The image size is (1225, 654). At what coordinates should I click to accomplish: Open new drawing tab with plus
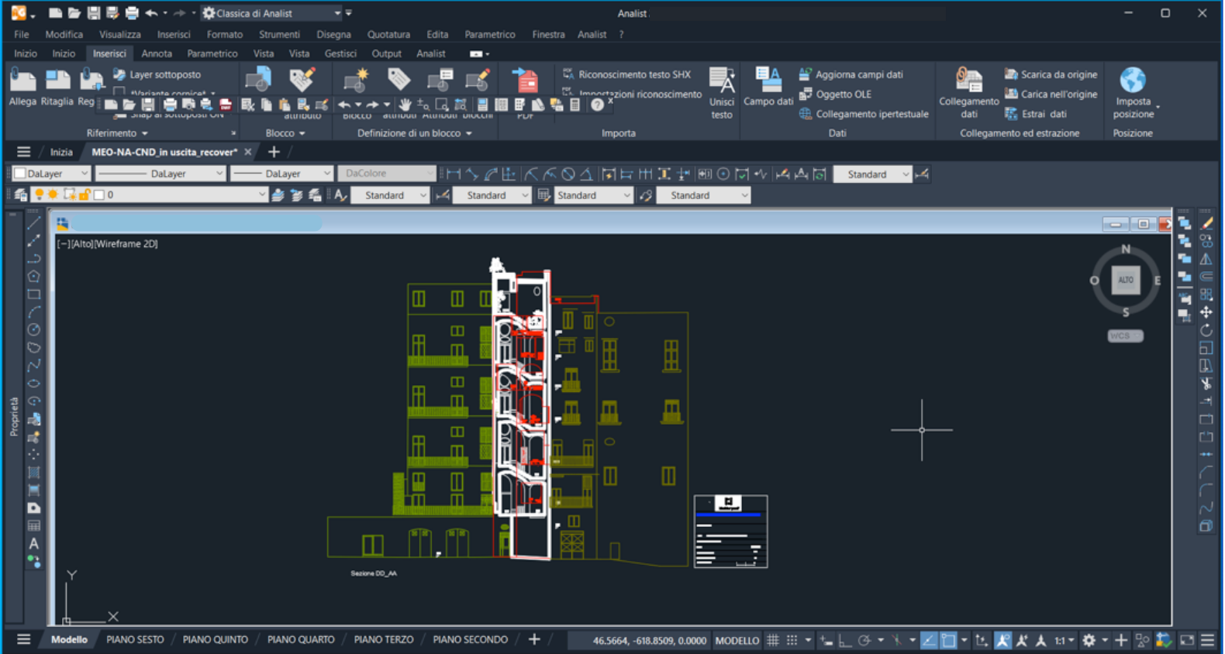[274, 152]
